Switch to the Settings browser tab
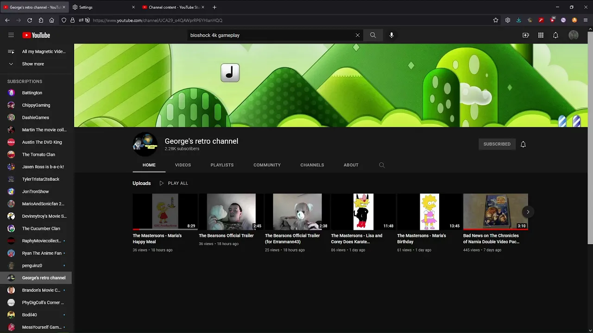This screenshot has height=333, width=593. [x=103, y=7]
